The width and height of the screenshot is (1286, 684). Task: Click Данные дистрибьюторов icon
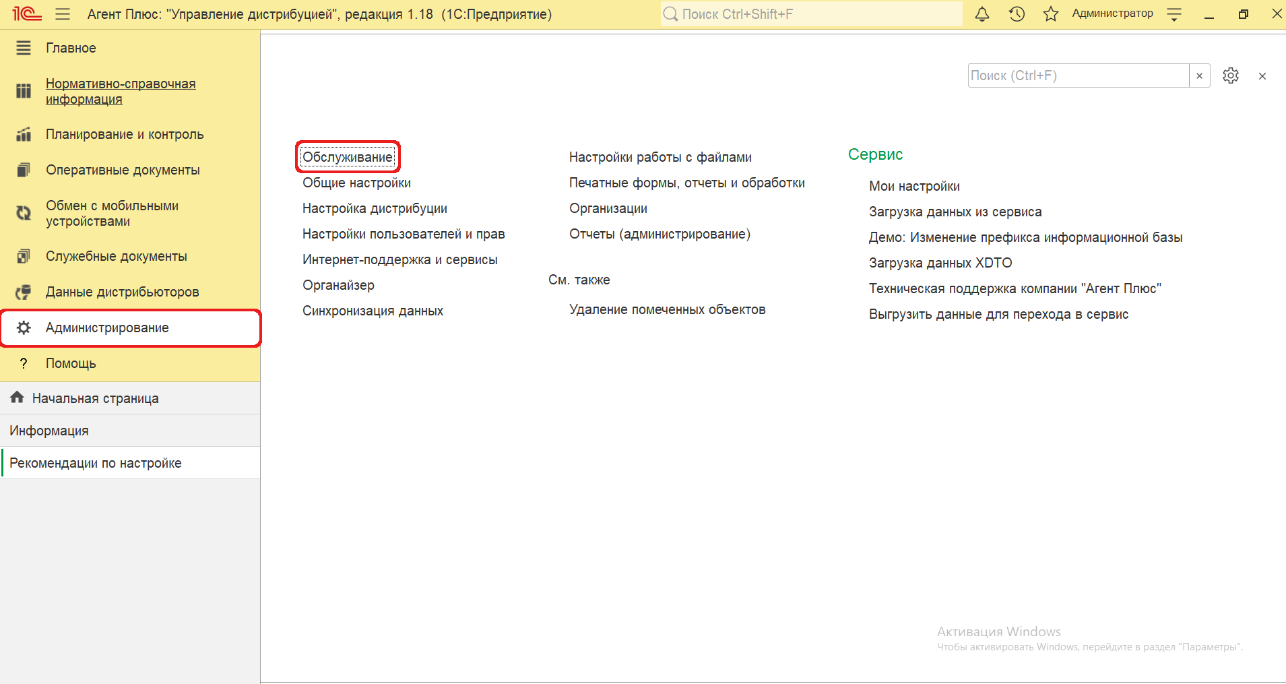pyautogui.click(x=24, y=292)
